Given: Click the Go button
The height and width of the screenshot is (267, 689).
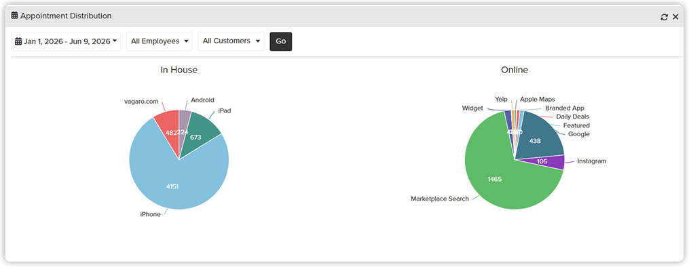Looking at the screenshot, I should (x=281, y=41).
